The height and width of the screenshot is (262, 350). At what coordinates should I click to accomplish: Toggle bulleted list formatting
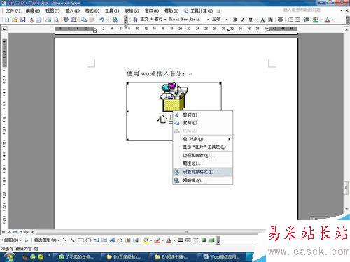pos(298,20)
